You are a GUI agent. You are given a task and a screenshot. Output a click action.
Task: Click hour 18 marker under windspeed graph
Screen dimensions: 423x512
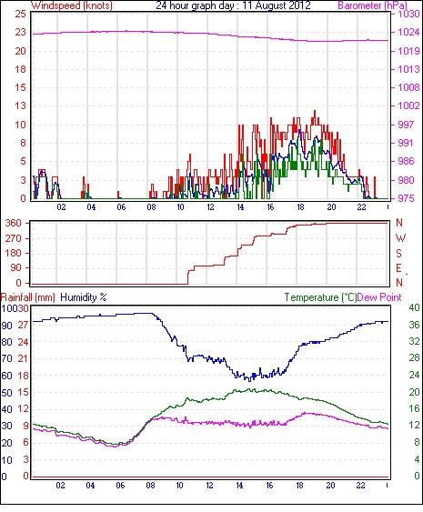click(300, 207)
